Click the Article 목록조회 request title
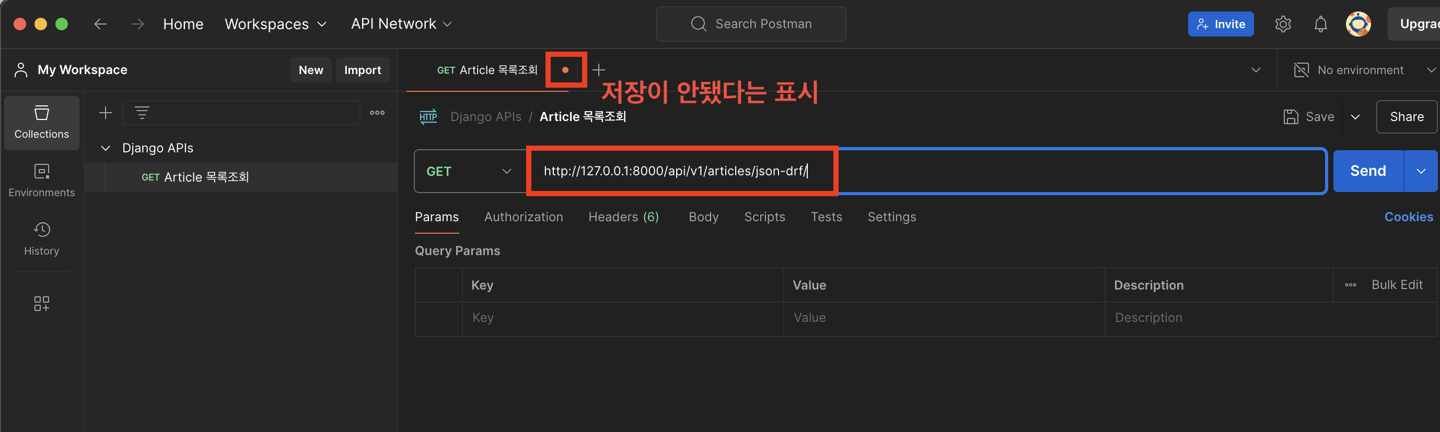The height and width of the screenshot is (432, 1440). [x=583, y=117]
